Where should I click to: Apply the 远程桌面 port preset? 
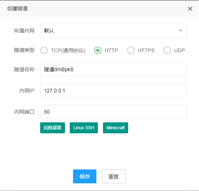tap(53, 128)
